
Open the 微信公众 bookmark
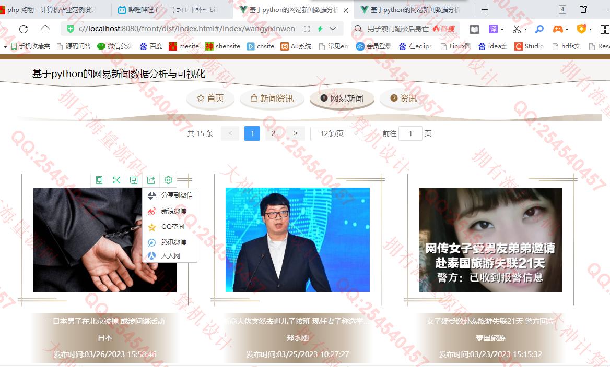pos(114,46)
